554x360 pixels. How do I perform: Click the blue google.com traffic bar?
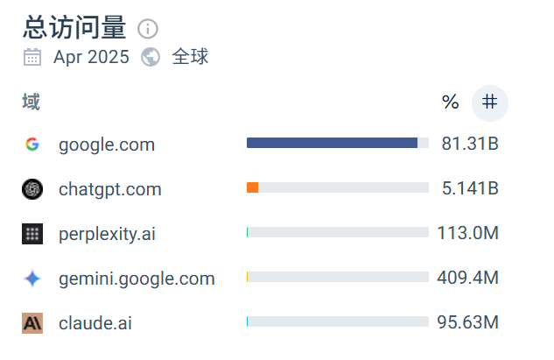tap(332, 143)
